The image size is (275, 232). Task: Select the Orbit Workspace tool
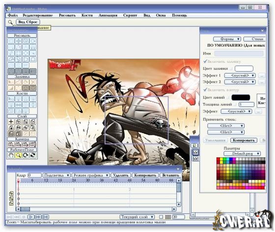pos(33,155)
